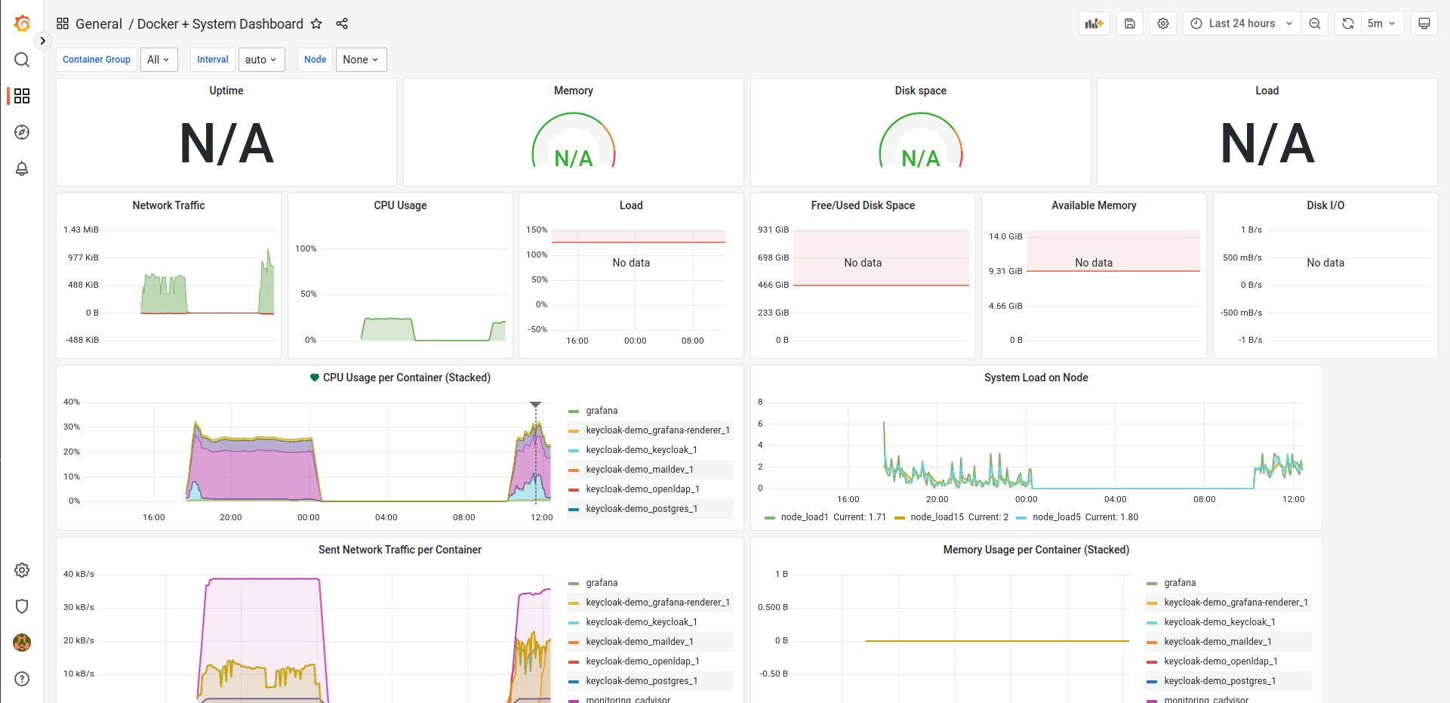Open the user profile avatar
The width and height of the screenshot is (1450, 703).
[22, 643]
